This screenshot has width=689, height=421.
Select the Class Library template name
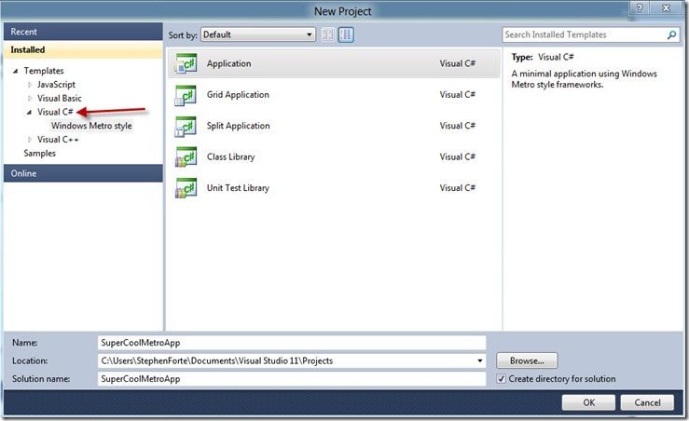[230, 156]
